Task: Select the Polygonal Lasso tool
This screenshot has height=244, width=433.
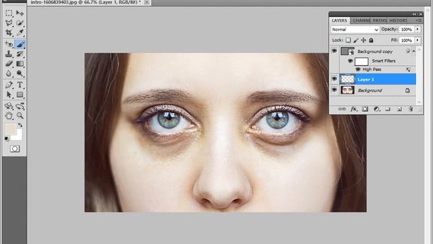Action: (x=9, y=23)
